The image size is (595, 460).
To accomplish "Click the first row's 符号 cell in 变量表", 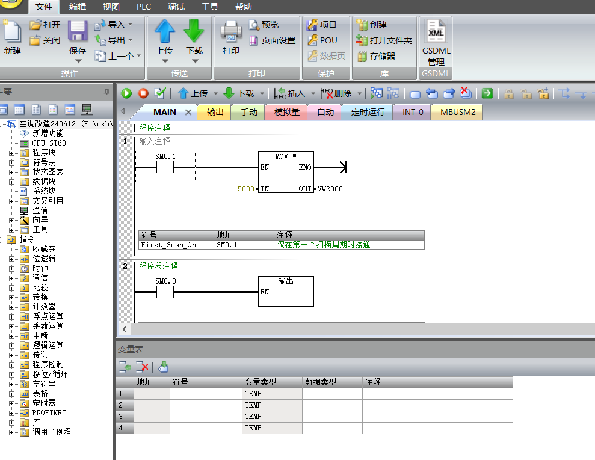I will click(206, 394).
